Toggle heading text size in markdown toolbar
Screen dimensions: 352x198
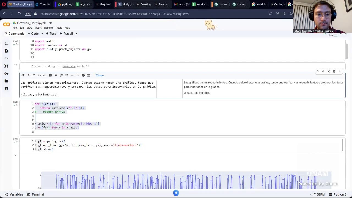pyautogui.click(x=23, y=75)
